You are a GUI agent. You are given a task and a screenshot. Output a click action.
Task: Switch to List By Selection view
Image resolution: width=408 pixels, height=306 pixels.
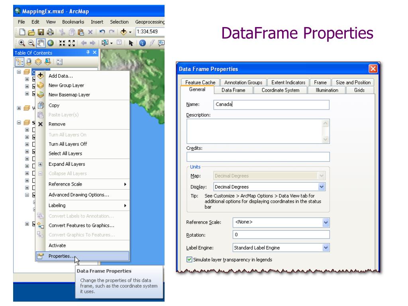[x=48, y=62]
